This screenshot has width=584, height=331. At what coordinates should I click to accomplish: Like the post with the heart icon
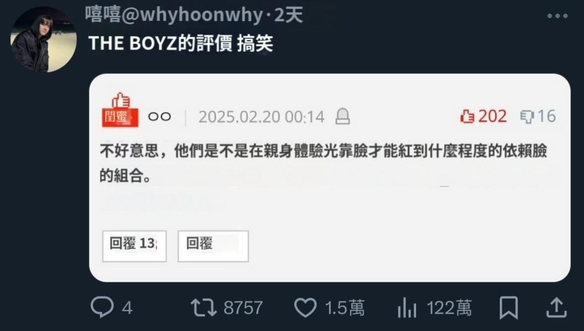306,308
